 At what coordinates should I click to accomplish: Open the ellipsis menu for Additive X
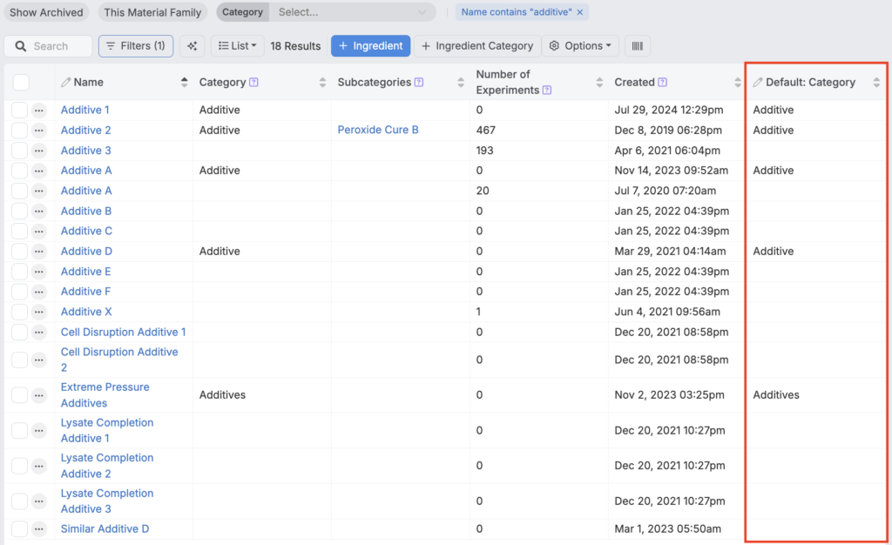pyautogui.click(x=39, y=313)
